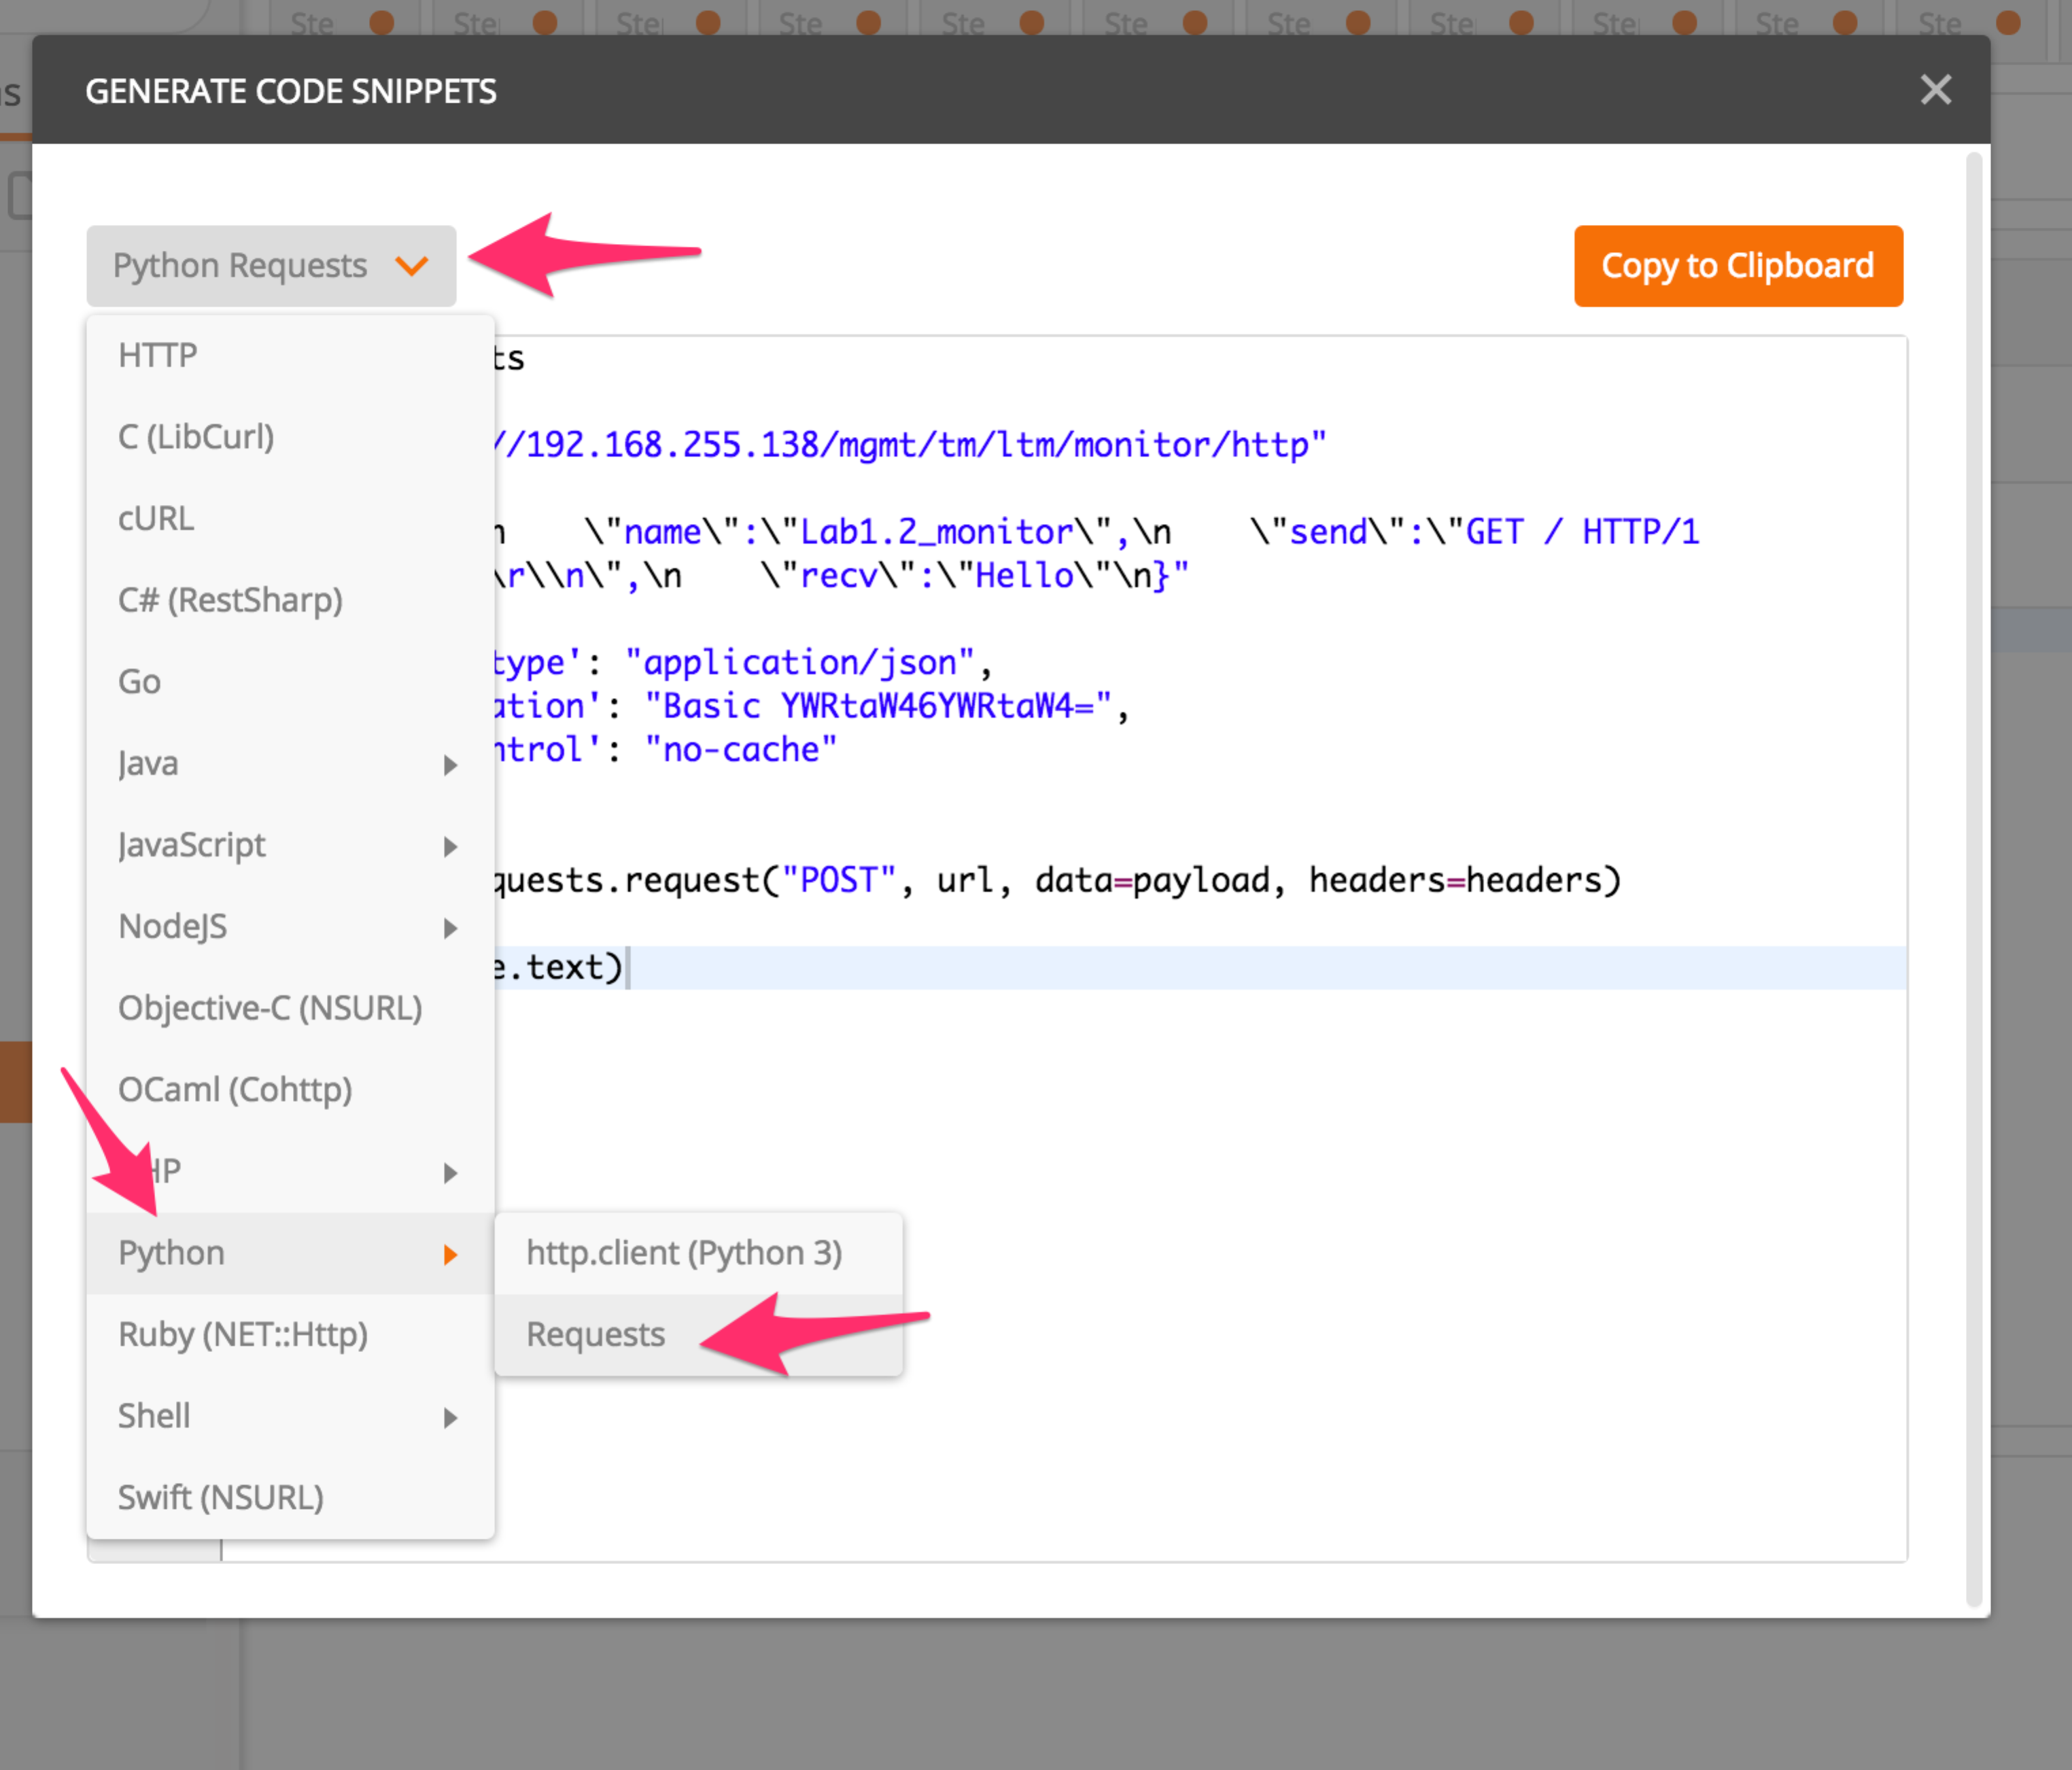The width and height of the screenshot is (2072, 1770).
Task: Expand the JavaScript submenu arrow
Action: coord(450,847)
